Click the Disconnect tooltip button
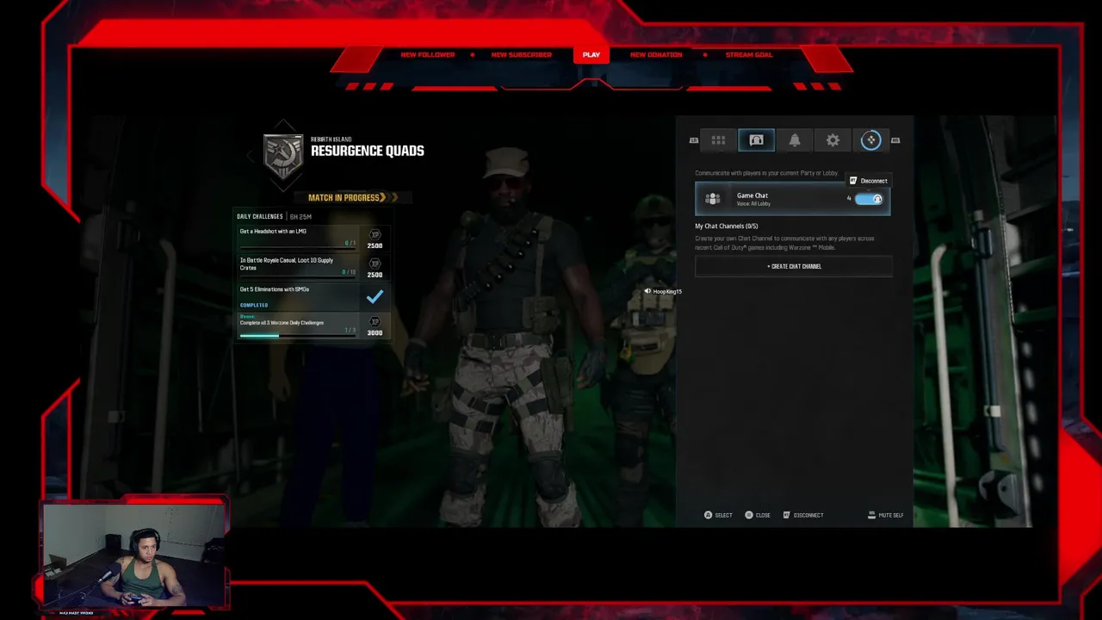This screenshot has width=1102, height=620. point(868,181)
